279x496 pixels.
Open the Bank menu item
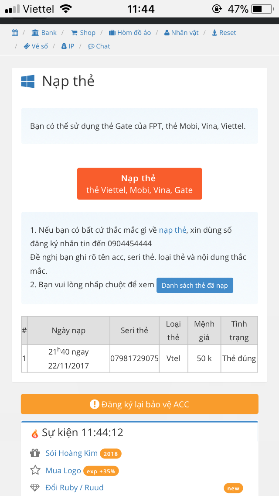coord(44,33)
